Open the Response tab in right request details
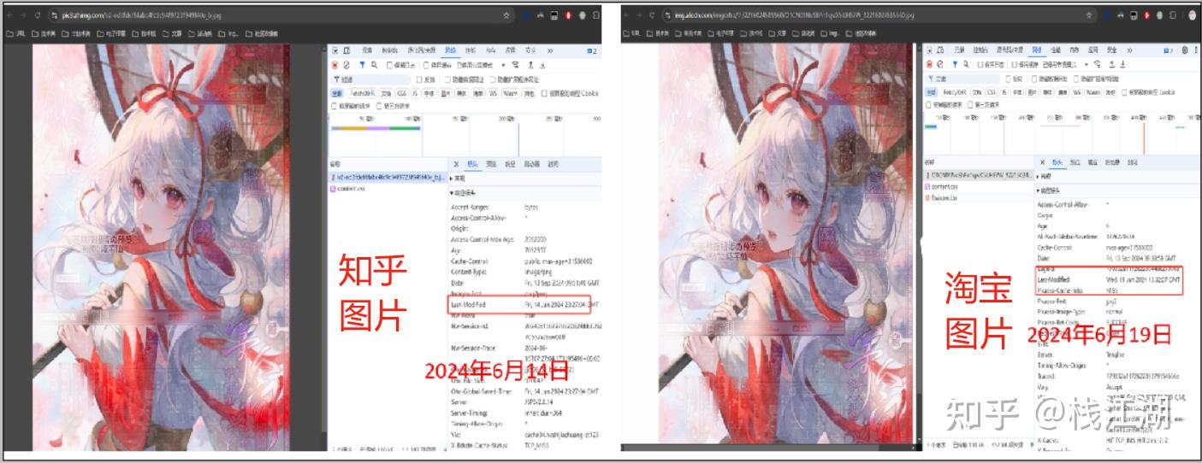Screen dimensions: 1202x463 pos(1092,162)
